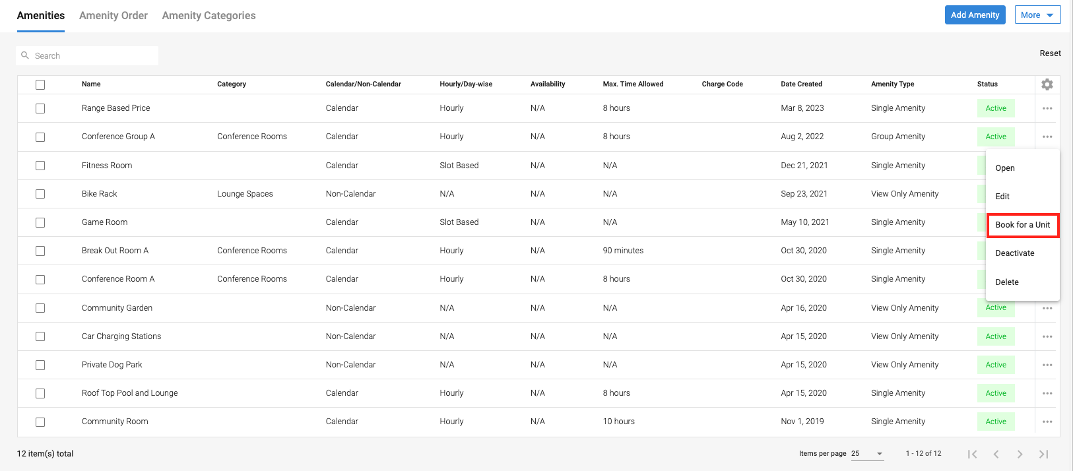Switch to the Amenity Order tab
1073x471 pixels.
point(114,15)
